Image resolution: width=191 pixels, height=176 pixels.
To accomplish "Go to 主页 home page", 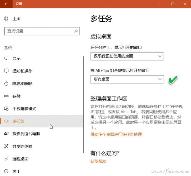I will [16, 19].
